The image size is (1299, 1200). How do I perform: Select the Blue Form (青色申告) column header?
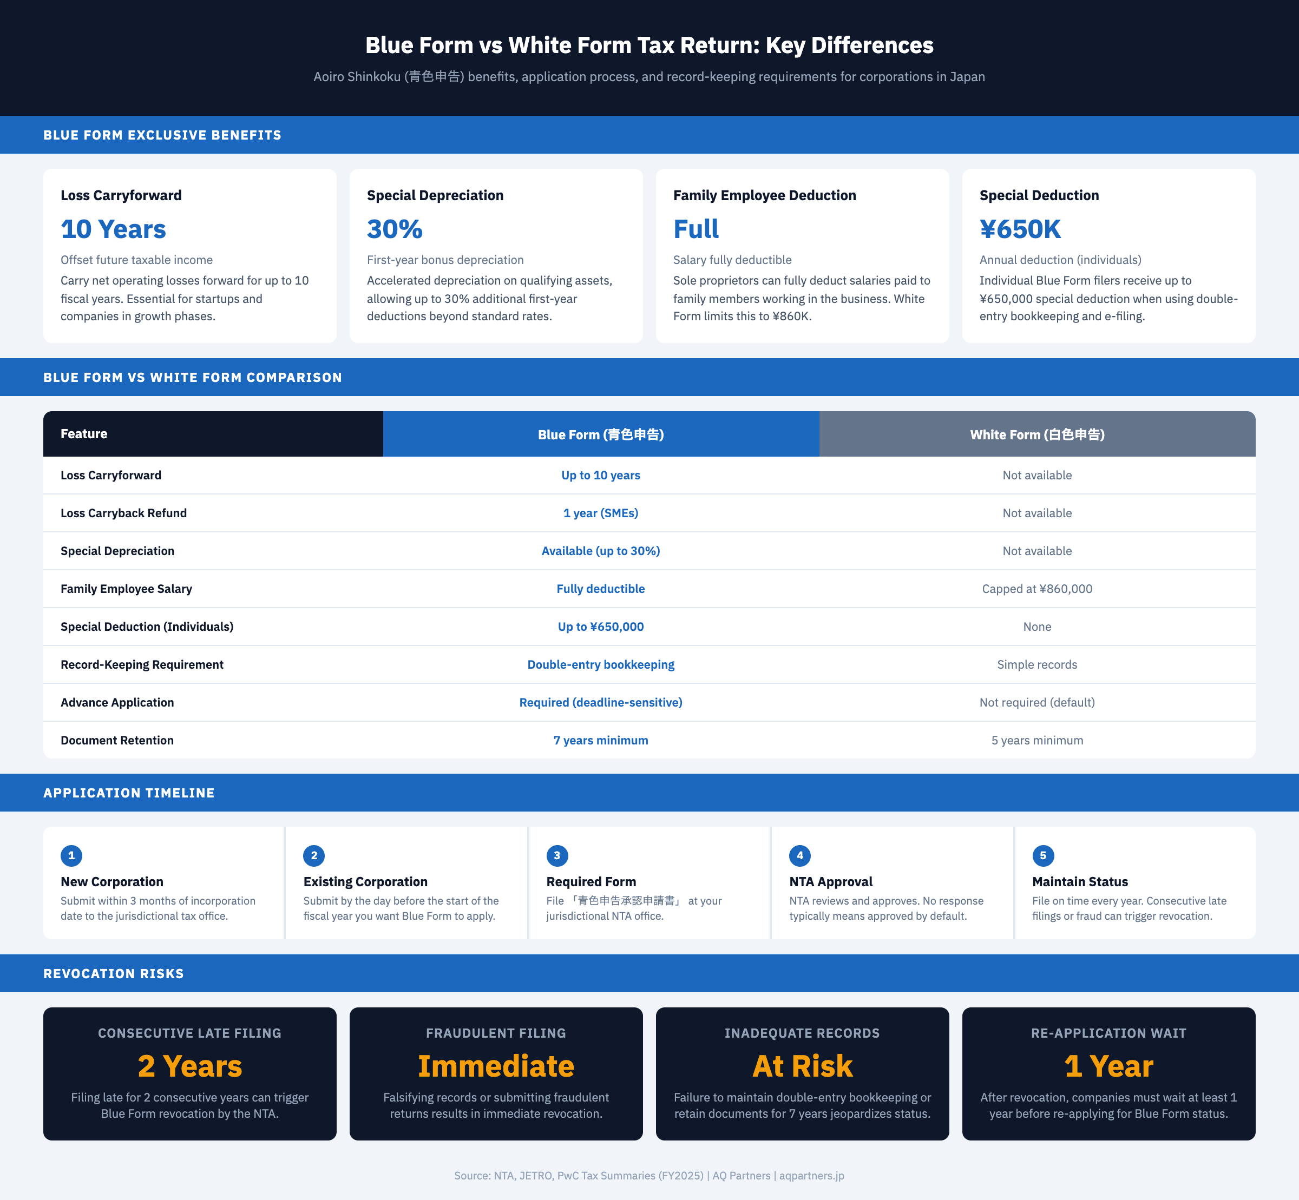tap(600, 434)
